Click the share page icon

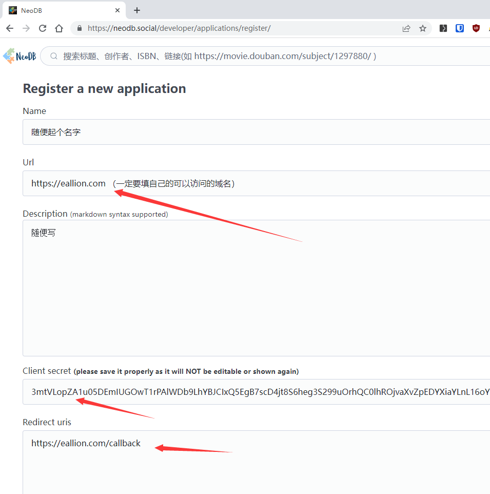tap(406, 28)
